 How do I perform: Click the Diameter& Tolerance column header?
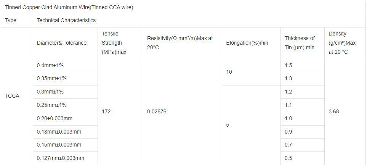pyautogui.click(x=62, y=43)
